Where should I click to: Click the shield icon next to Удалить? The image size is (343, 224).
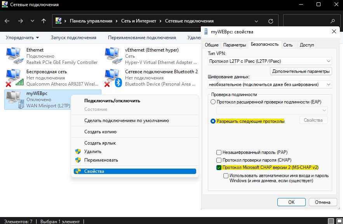tap(78, 151)
